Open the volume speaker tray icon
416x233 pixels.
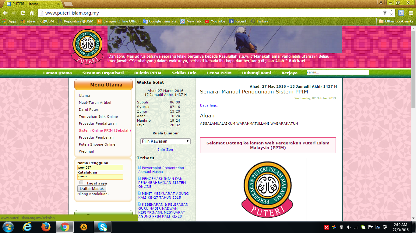[349, 227]
